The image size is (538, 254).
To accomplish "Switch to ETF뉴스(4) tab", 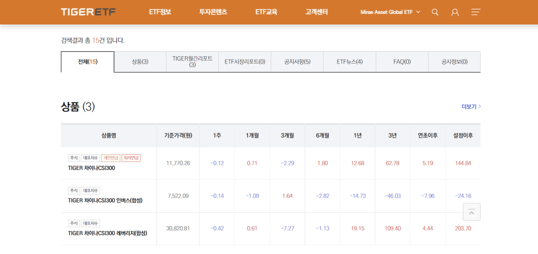I will coord(350,62).
